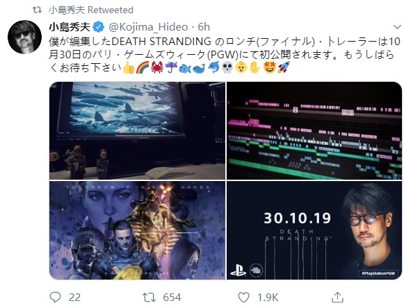404x308 pixels.
Task: Expand the tweet options chevron
Action: [397, 27]
